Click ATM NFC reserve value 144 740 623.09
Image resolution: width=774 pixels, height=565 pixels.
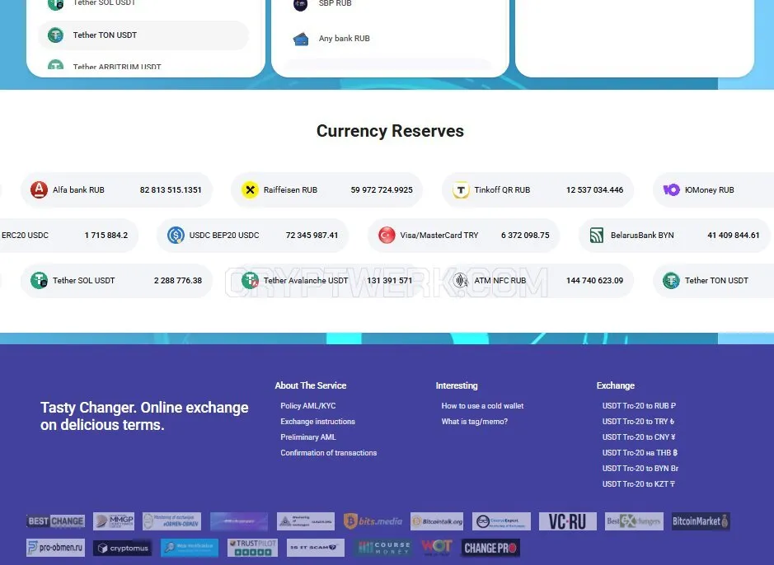tap(595, 281)
